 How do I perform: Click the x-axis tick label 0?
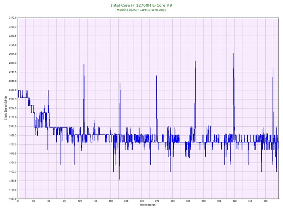pos(18,201)
